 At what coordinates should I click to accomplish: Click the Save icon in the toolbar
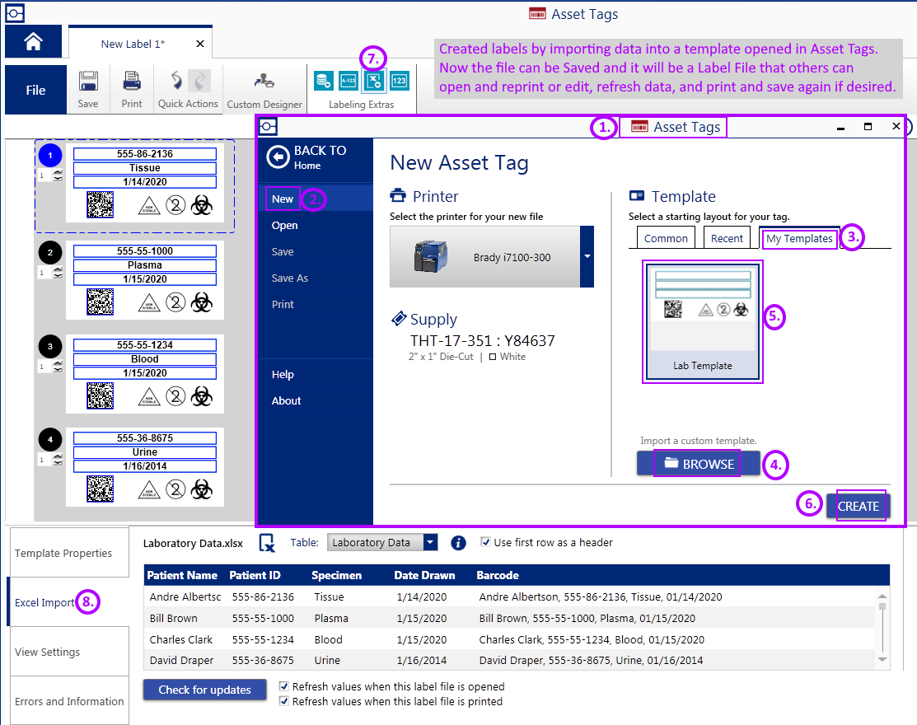coord(89,80)
